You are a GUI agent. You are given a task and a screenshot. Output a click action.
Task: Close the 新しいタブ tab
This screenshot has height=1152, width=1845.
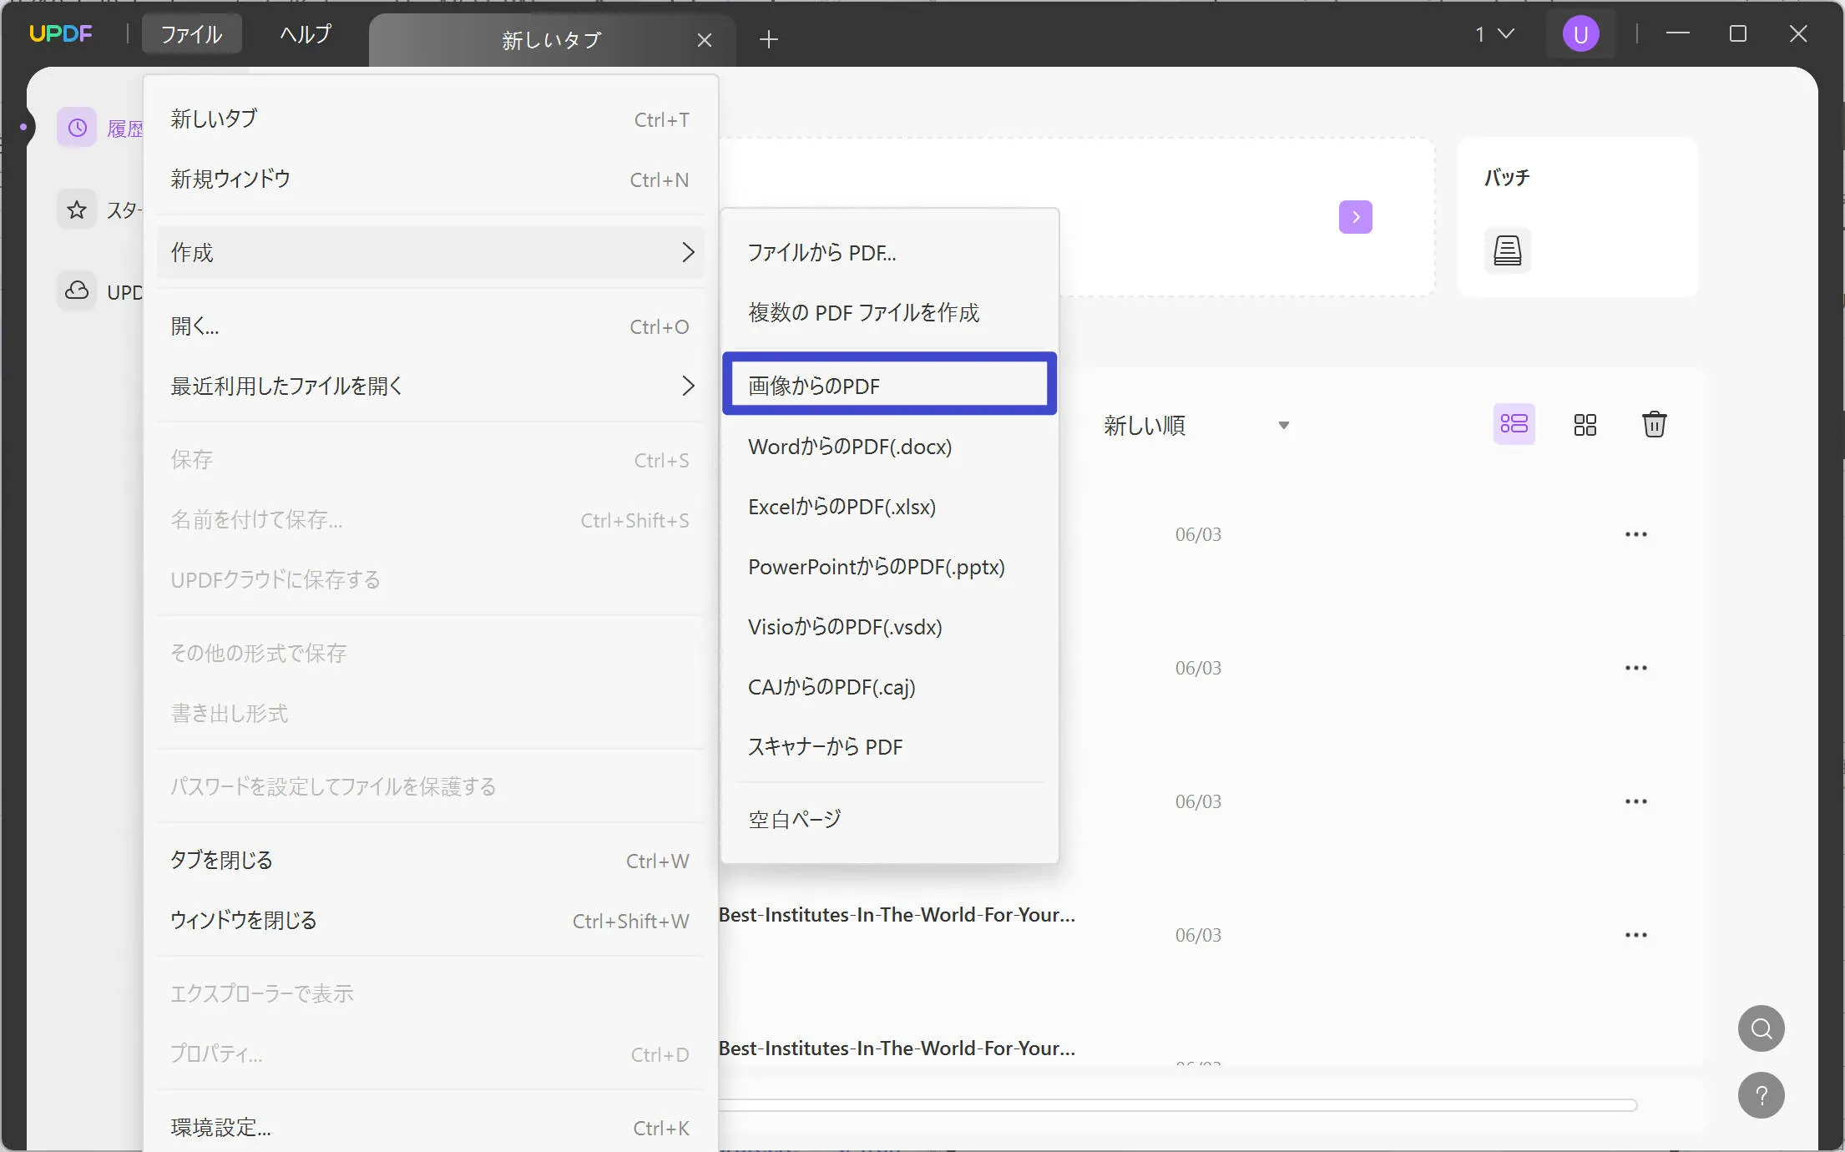point(705,40)
